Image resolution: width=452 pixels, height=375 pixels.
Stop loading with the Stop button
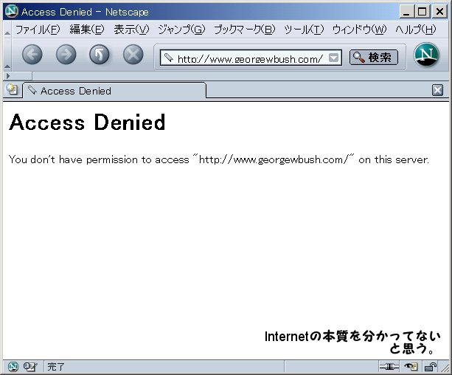133,55
